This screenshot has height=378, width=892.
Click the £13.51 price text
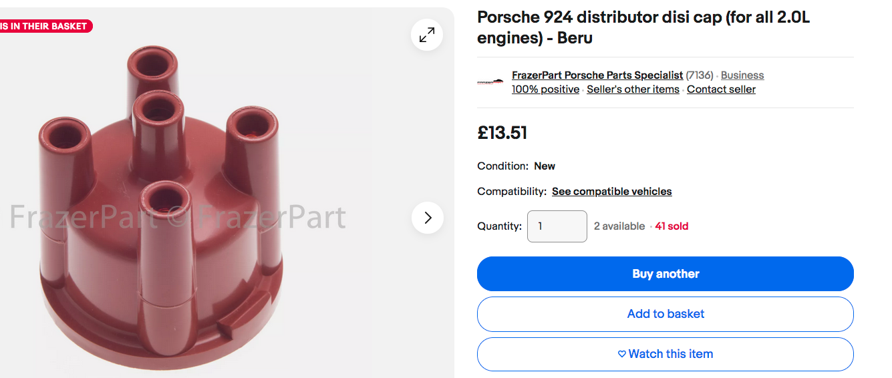click(x=502, y=133)
